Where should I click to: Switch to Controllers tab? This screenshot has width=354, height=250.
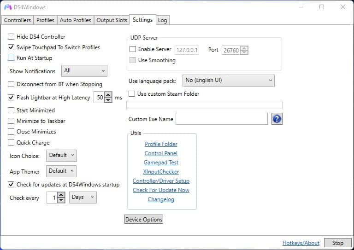(18, 20)
